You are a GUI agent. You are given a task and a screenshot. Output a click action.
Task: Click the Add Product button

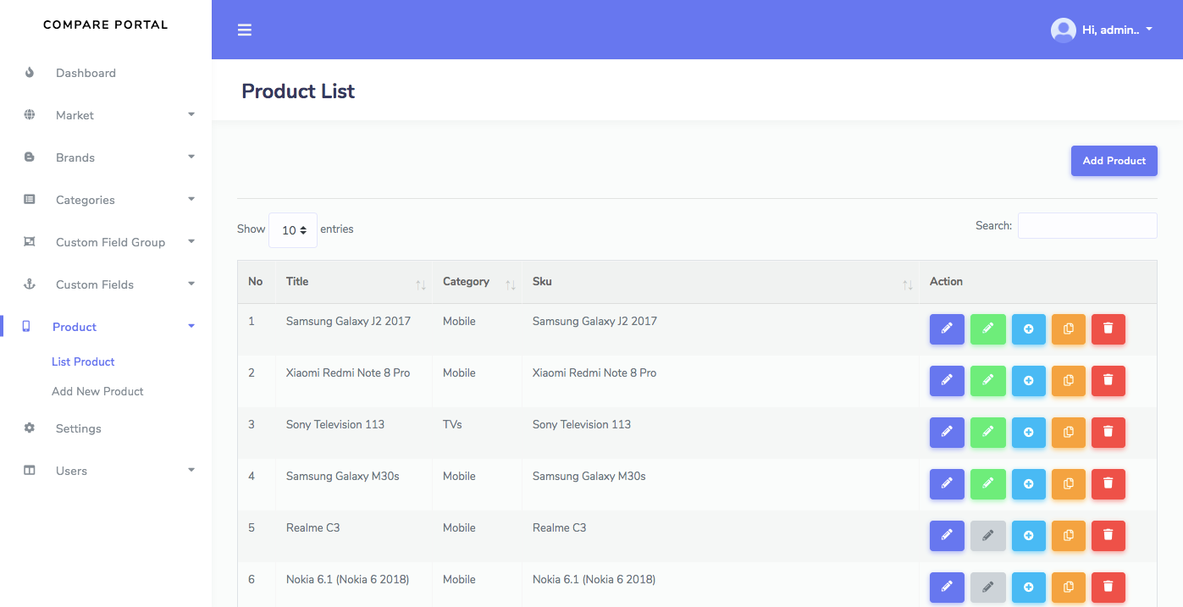point(1114,161)
